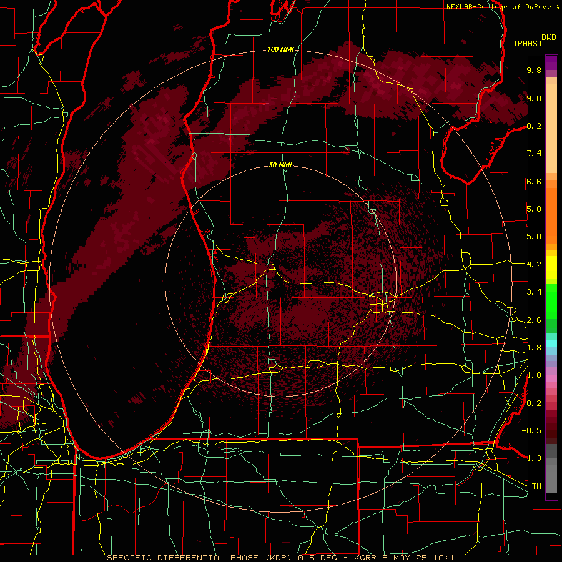Click the 4.2 value on the scale
The height and width of the screenshot is (562, 562).
coord(534,265)
